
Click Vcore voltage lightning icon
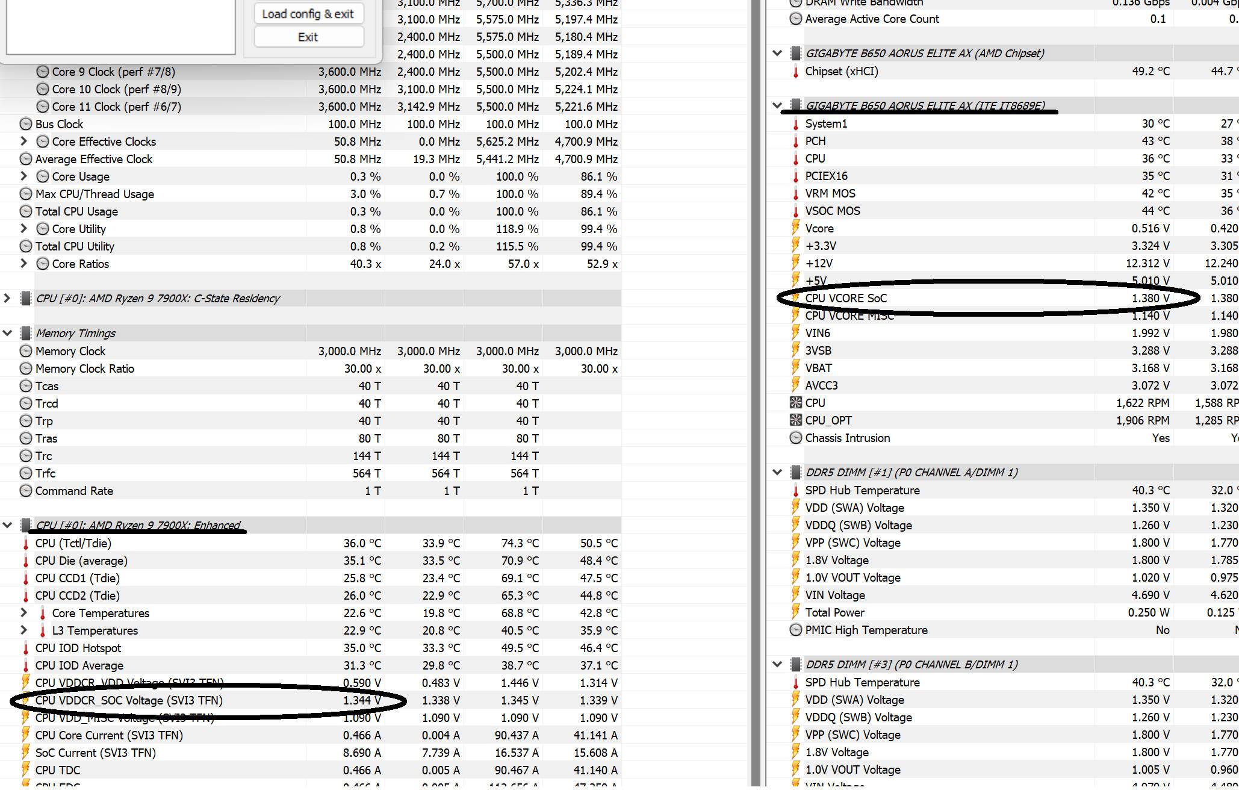[x=796, y=228]
